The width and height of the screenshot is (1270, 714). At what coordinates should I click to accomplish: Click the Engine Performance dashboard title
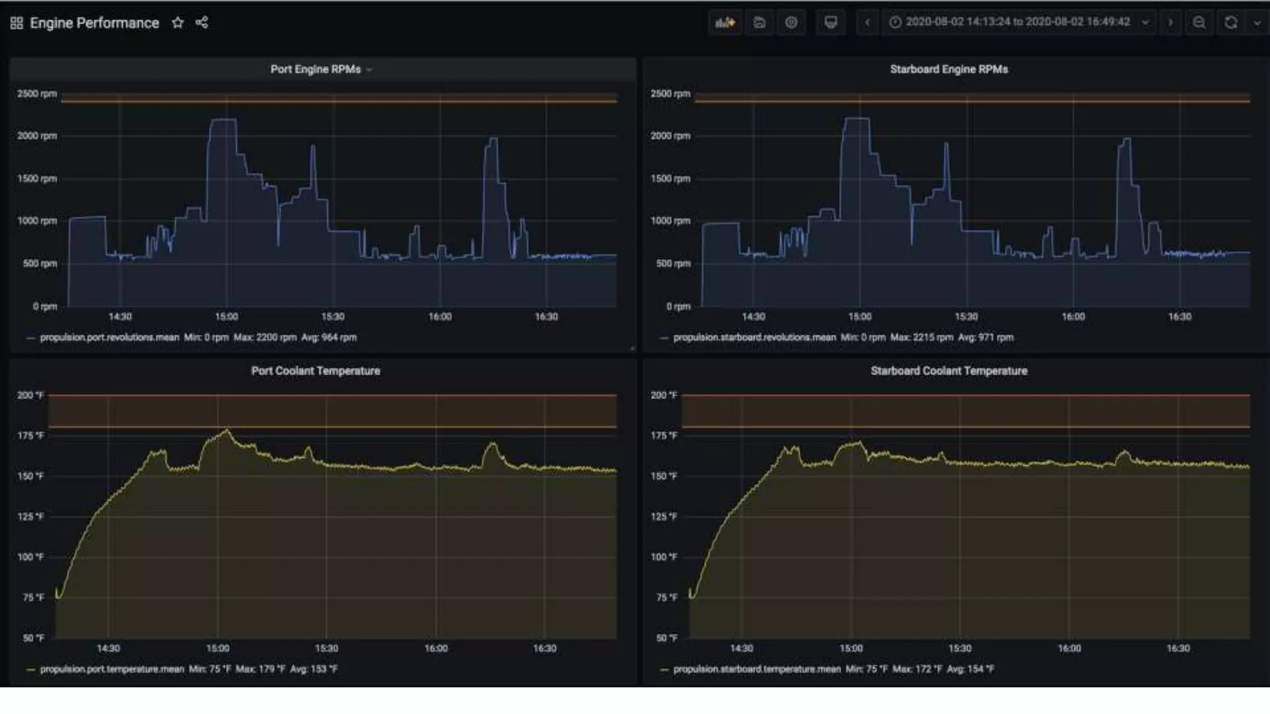[x=94, y=23]
